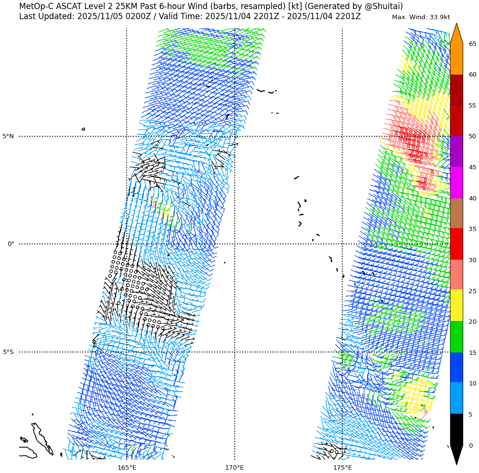Click the orange 60-65 kt colorbar segment
479x473 pixels.
point(457,59)
